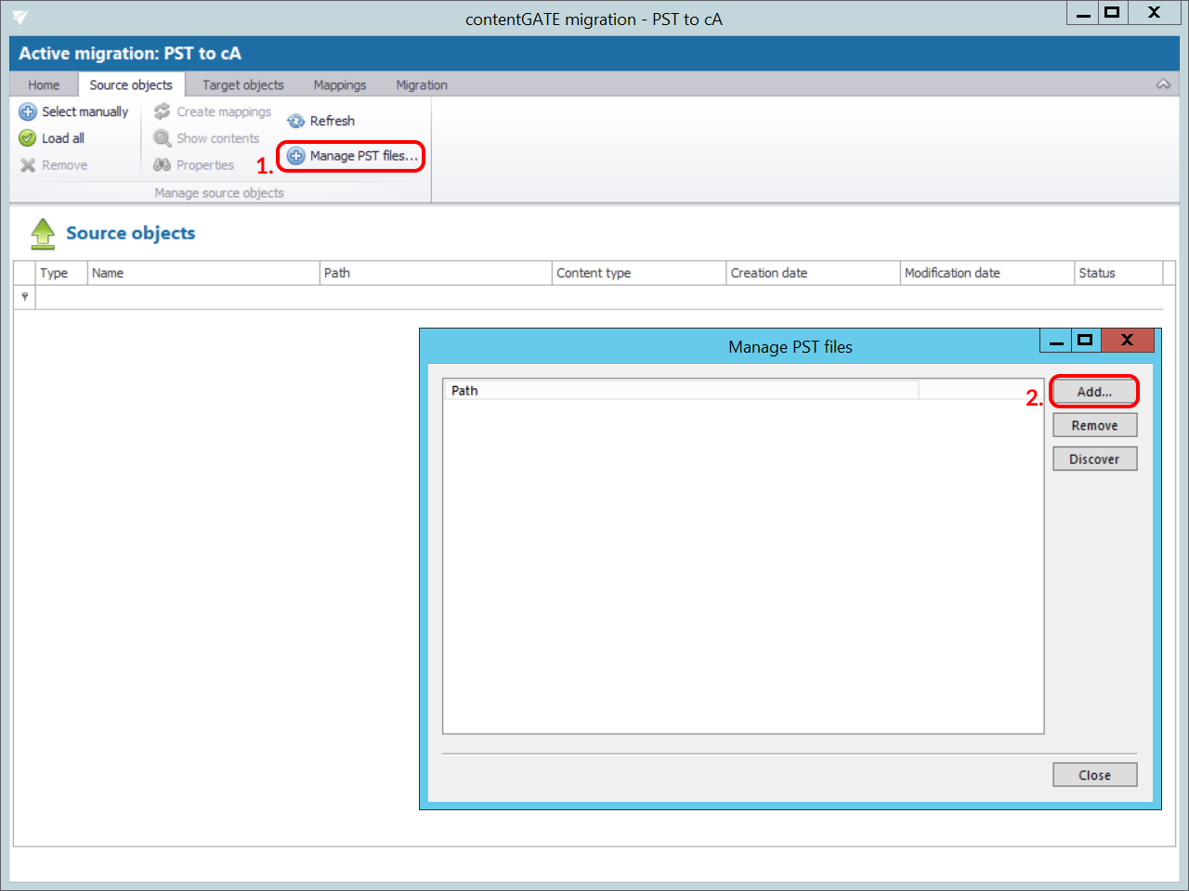Click the Manage PST files plus icon
Viewport: 1189px width, 891px height.
[x=296, y=156]
